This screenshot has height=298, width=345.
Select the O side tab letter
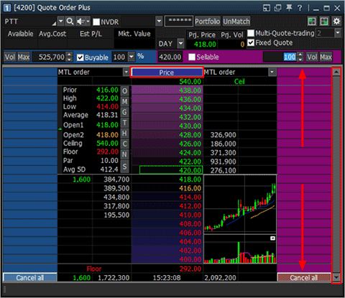click(124, 91)
